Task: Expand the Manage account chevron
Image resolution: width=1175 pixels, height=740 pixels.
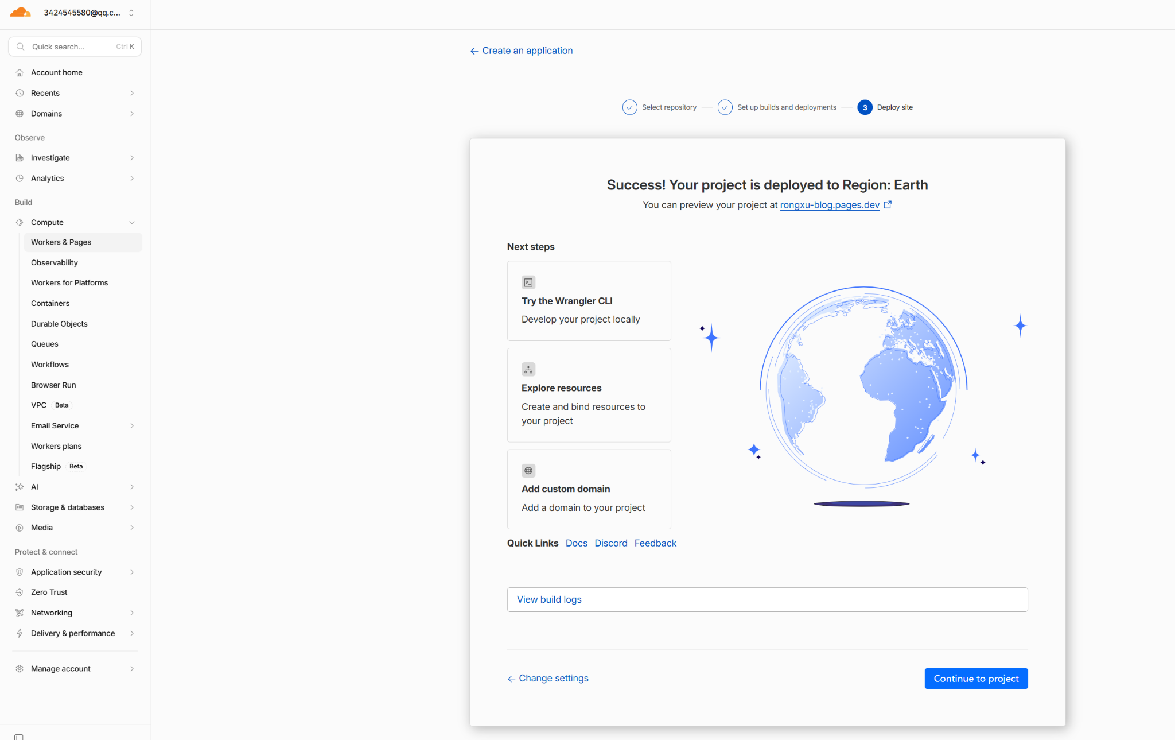Action: click(x=132, y=669)
